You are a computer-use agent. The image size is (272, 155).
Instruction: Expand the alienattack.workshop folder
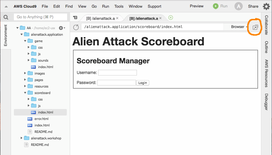[22, 138]
